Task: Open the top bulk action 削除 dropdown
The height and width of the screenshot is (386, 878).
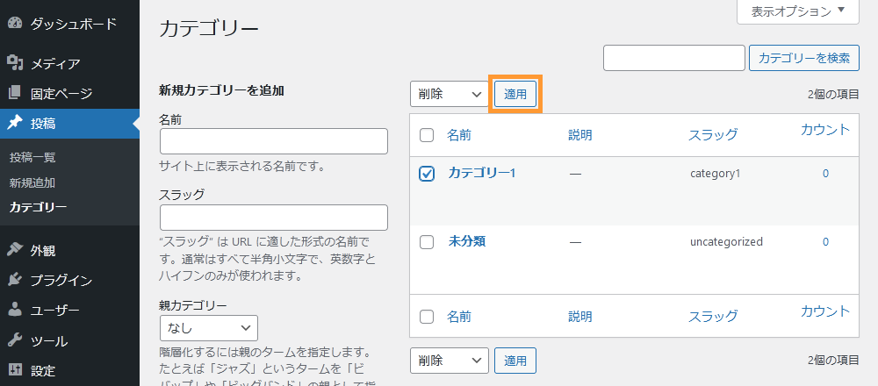Action: pyautogui.click(x=449, y=94)
